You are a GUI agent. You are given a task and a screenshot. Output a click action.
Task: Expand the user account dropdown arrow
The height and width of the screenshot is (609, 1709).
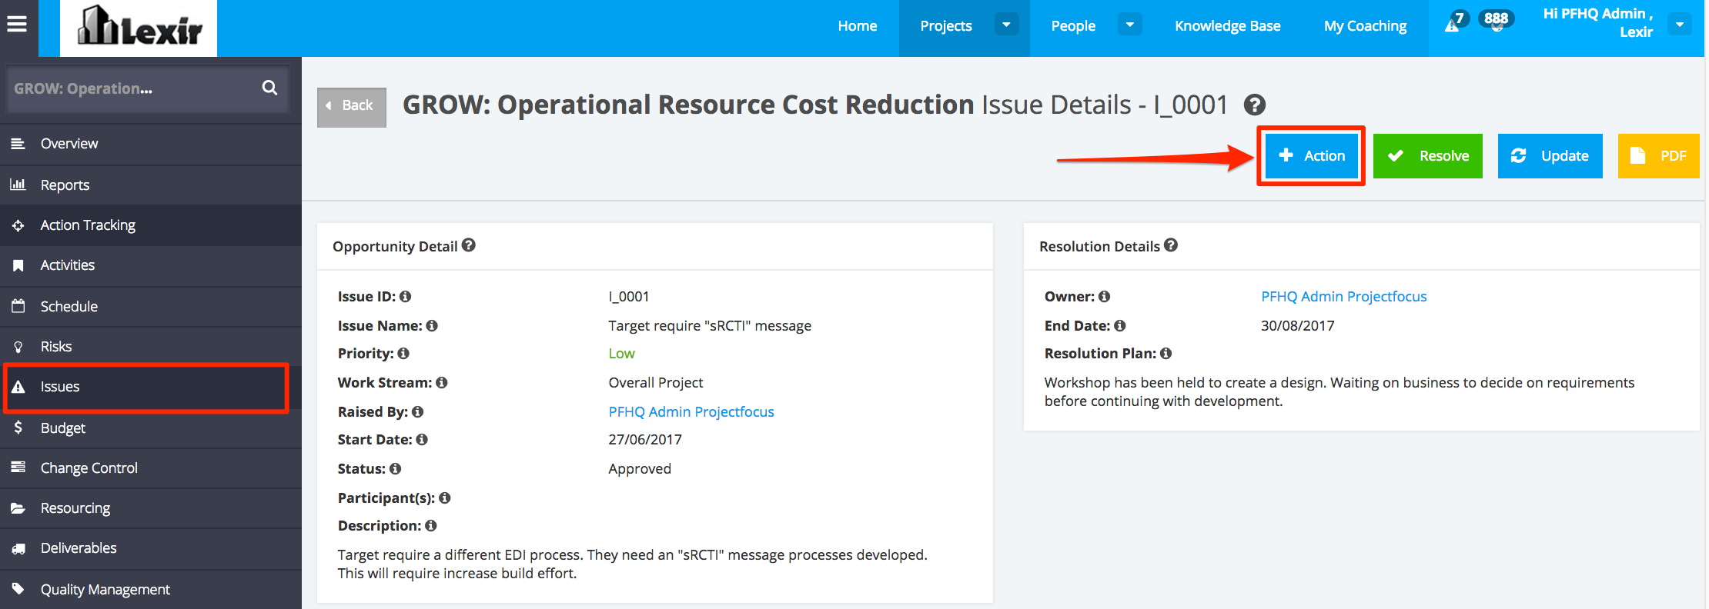pos(1680,25)
